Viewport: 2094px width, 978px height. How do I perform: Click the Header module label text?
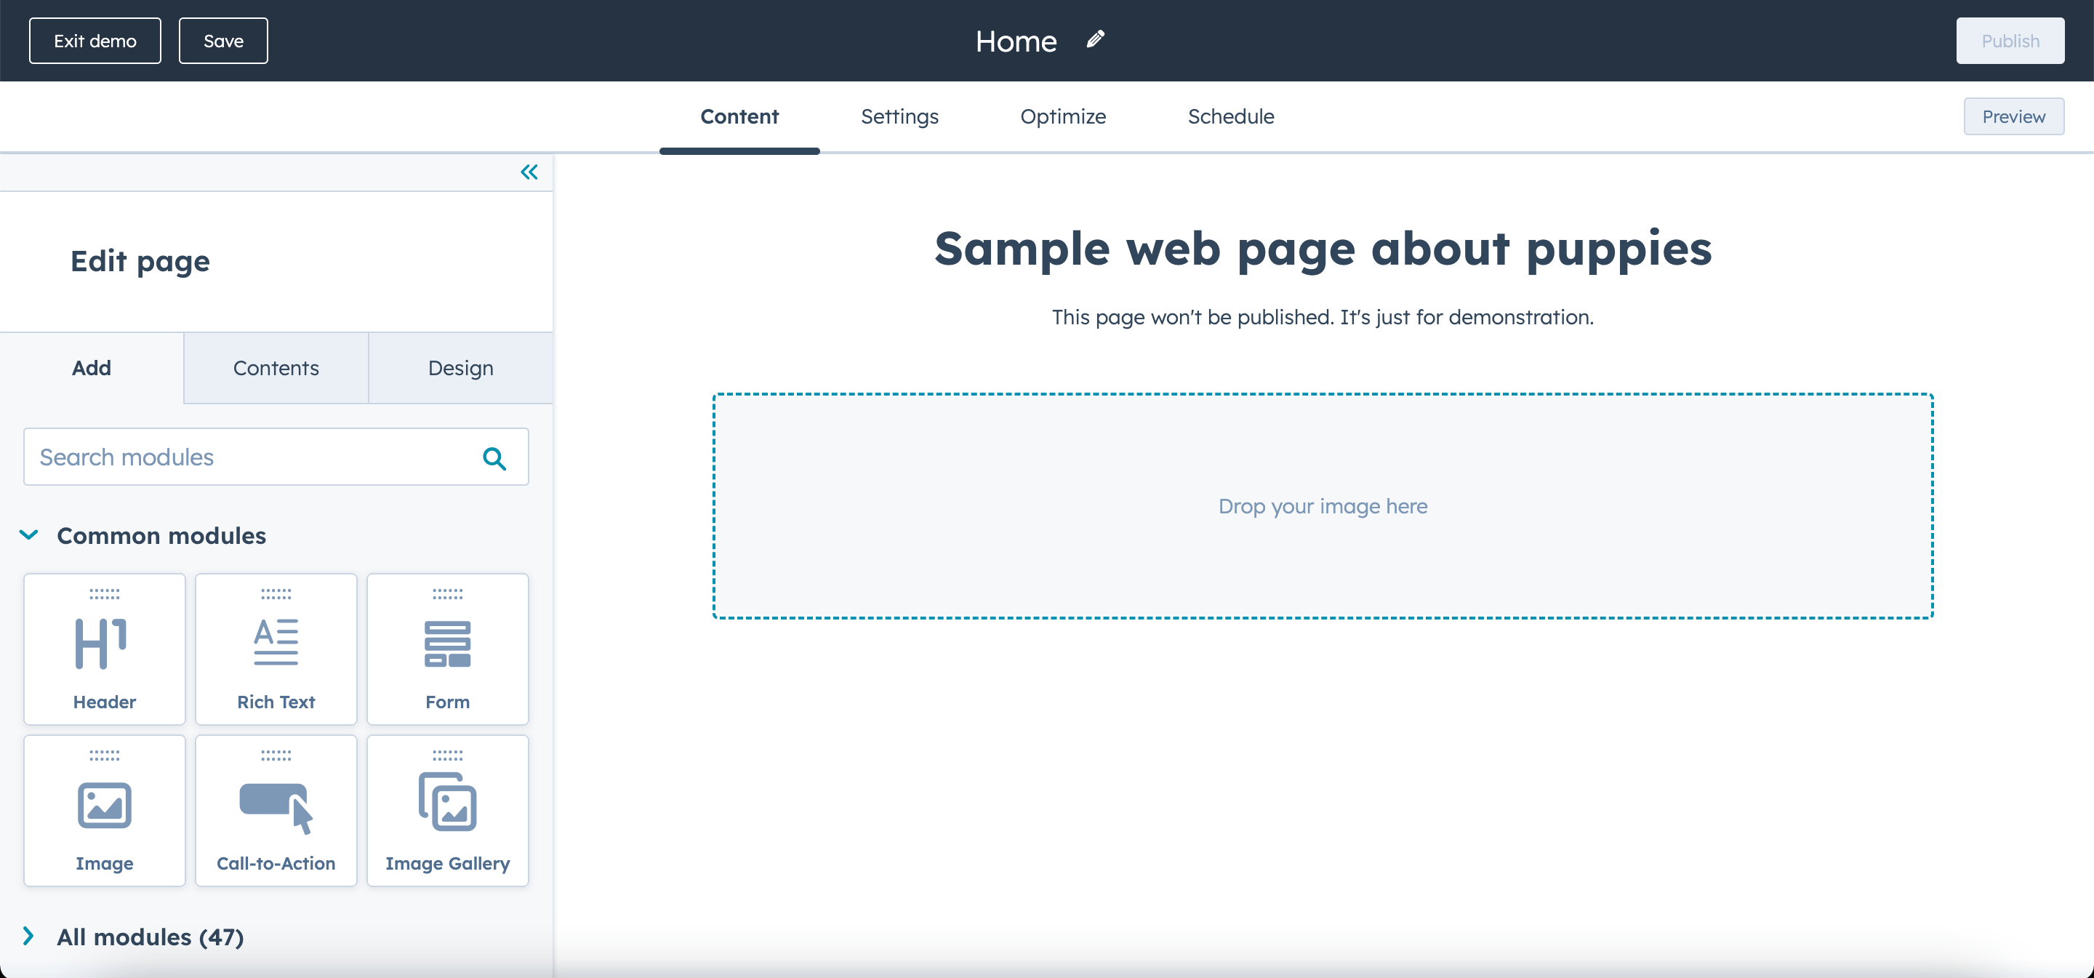coord(104,702)
